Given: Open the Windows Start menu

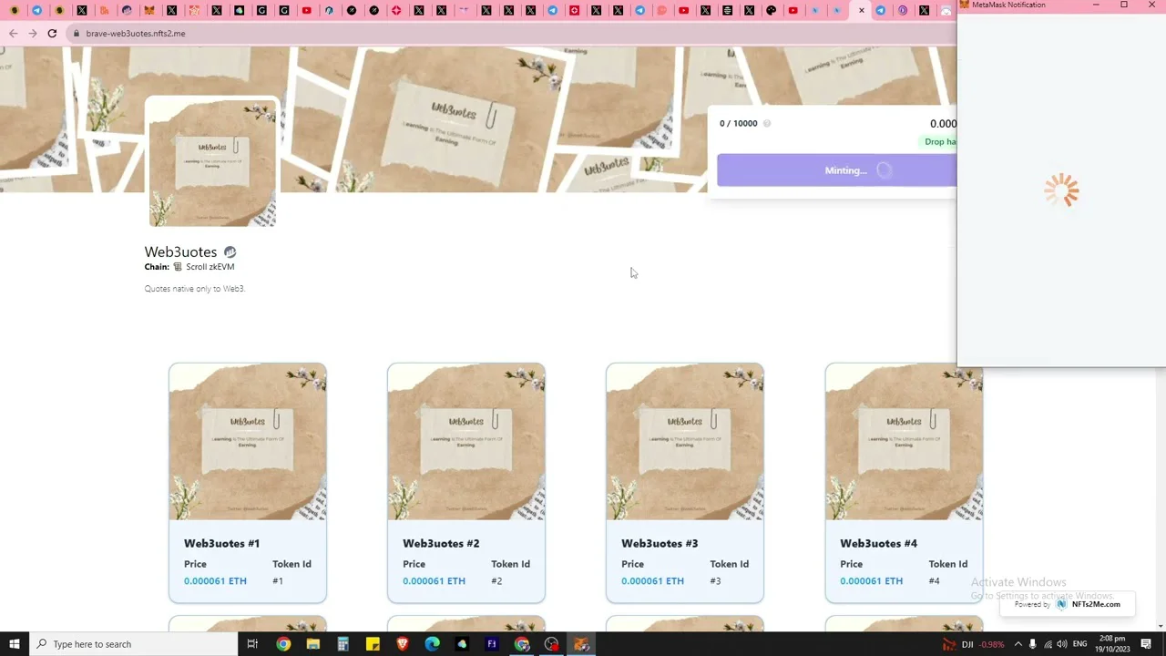Looking at the screenshot, I should (x=15, y=644).
